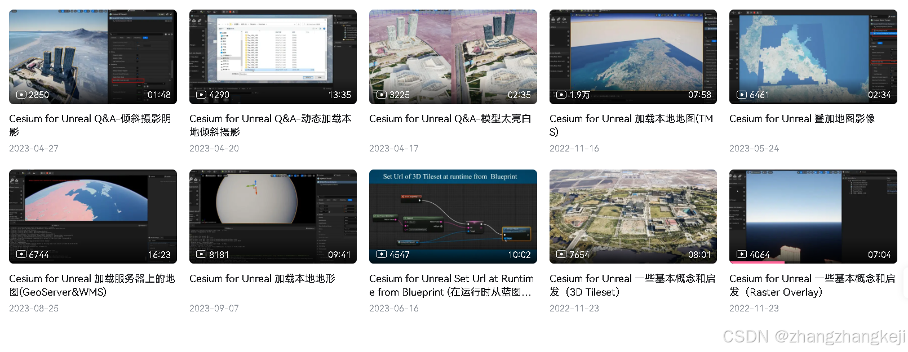Open the 叠加地图影像 video thumbnail
Image resolution: width=908 pixels, height=352 pixels.
tap(813, 57)
